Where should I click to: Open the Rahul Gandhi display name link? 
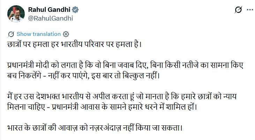pos(49,10)
